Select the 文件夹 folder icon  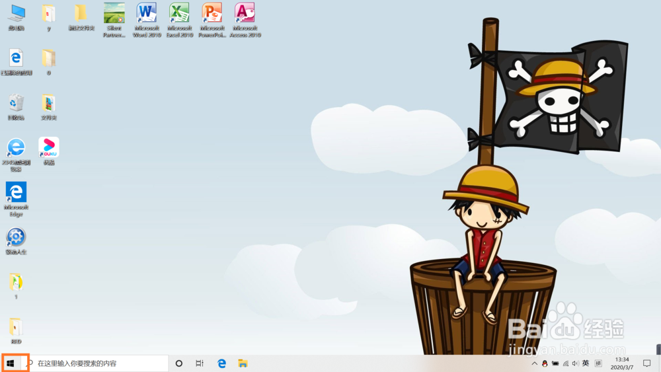[x=48, y=107]
